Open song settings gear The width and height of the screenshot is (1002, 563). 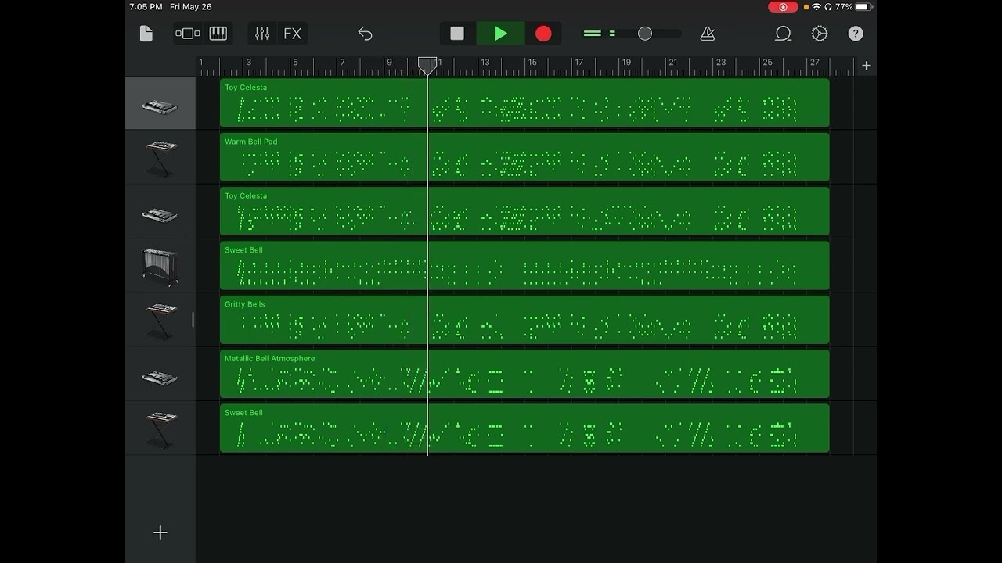tap(820, 34)
